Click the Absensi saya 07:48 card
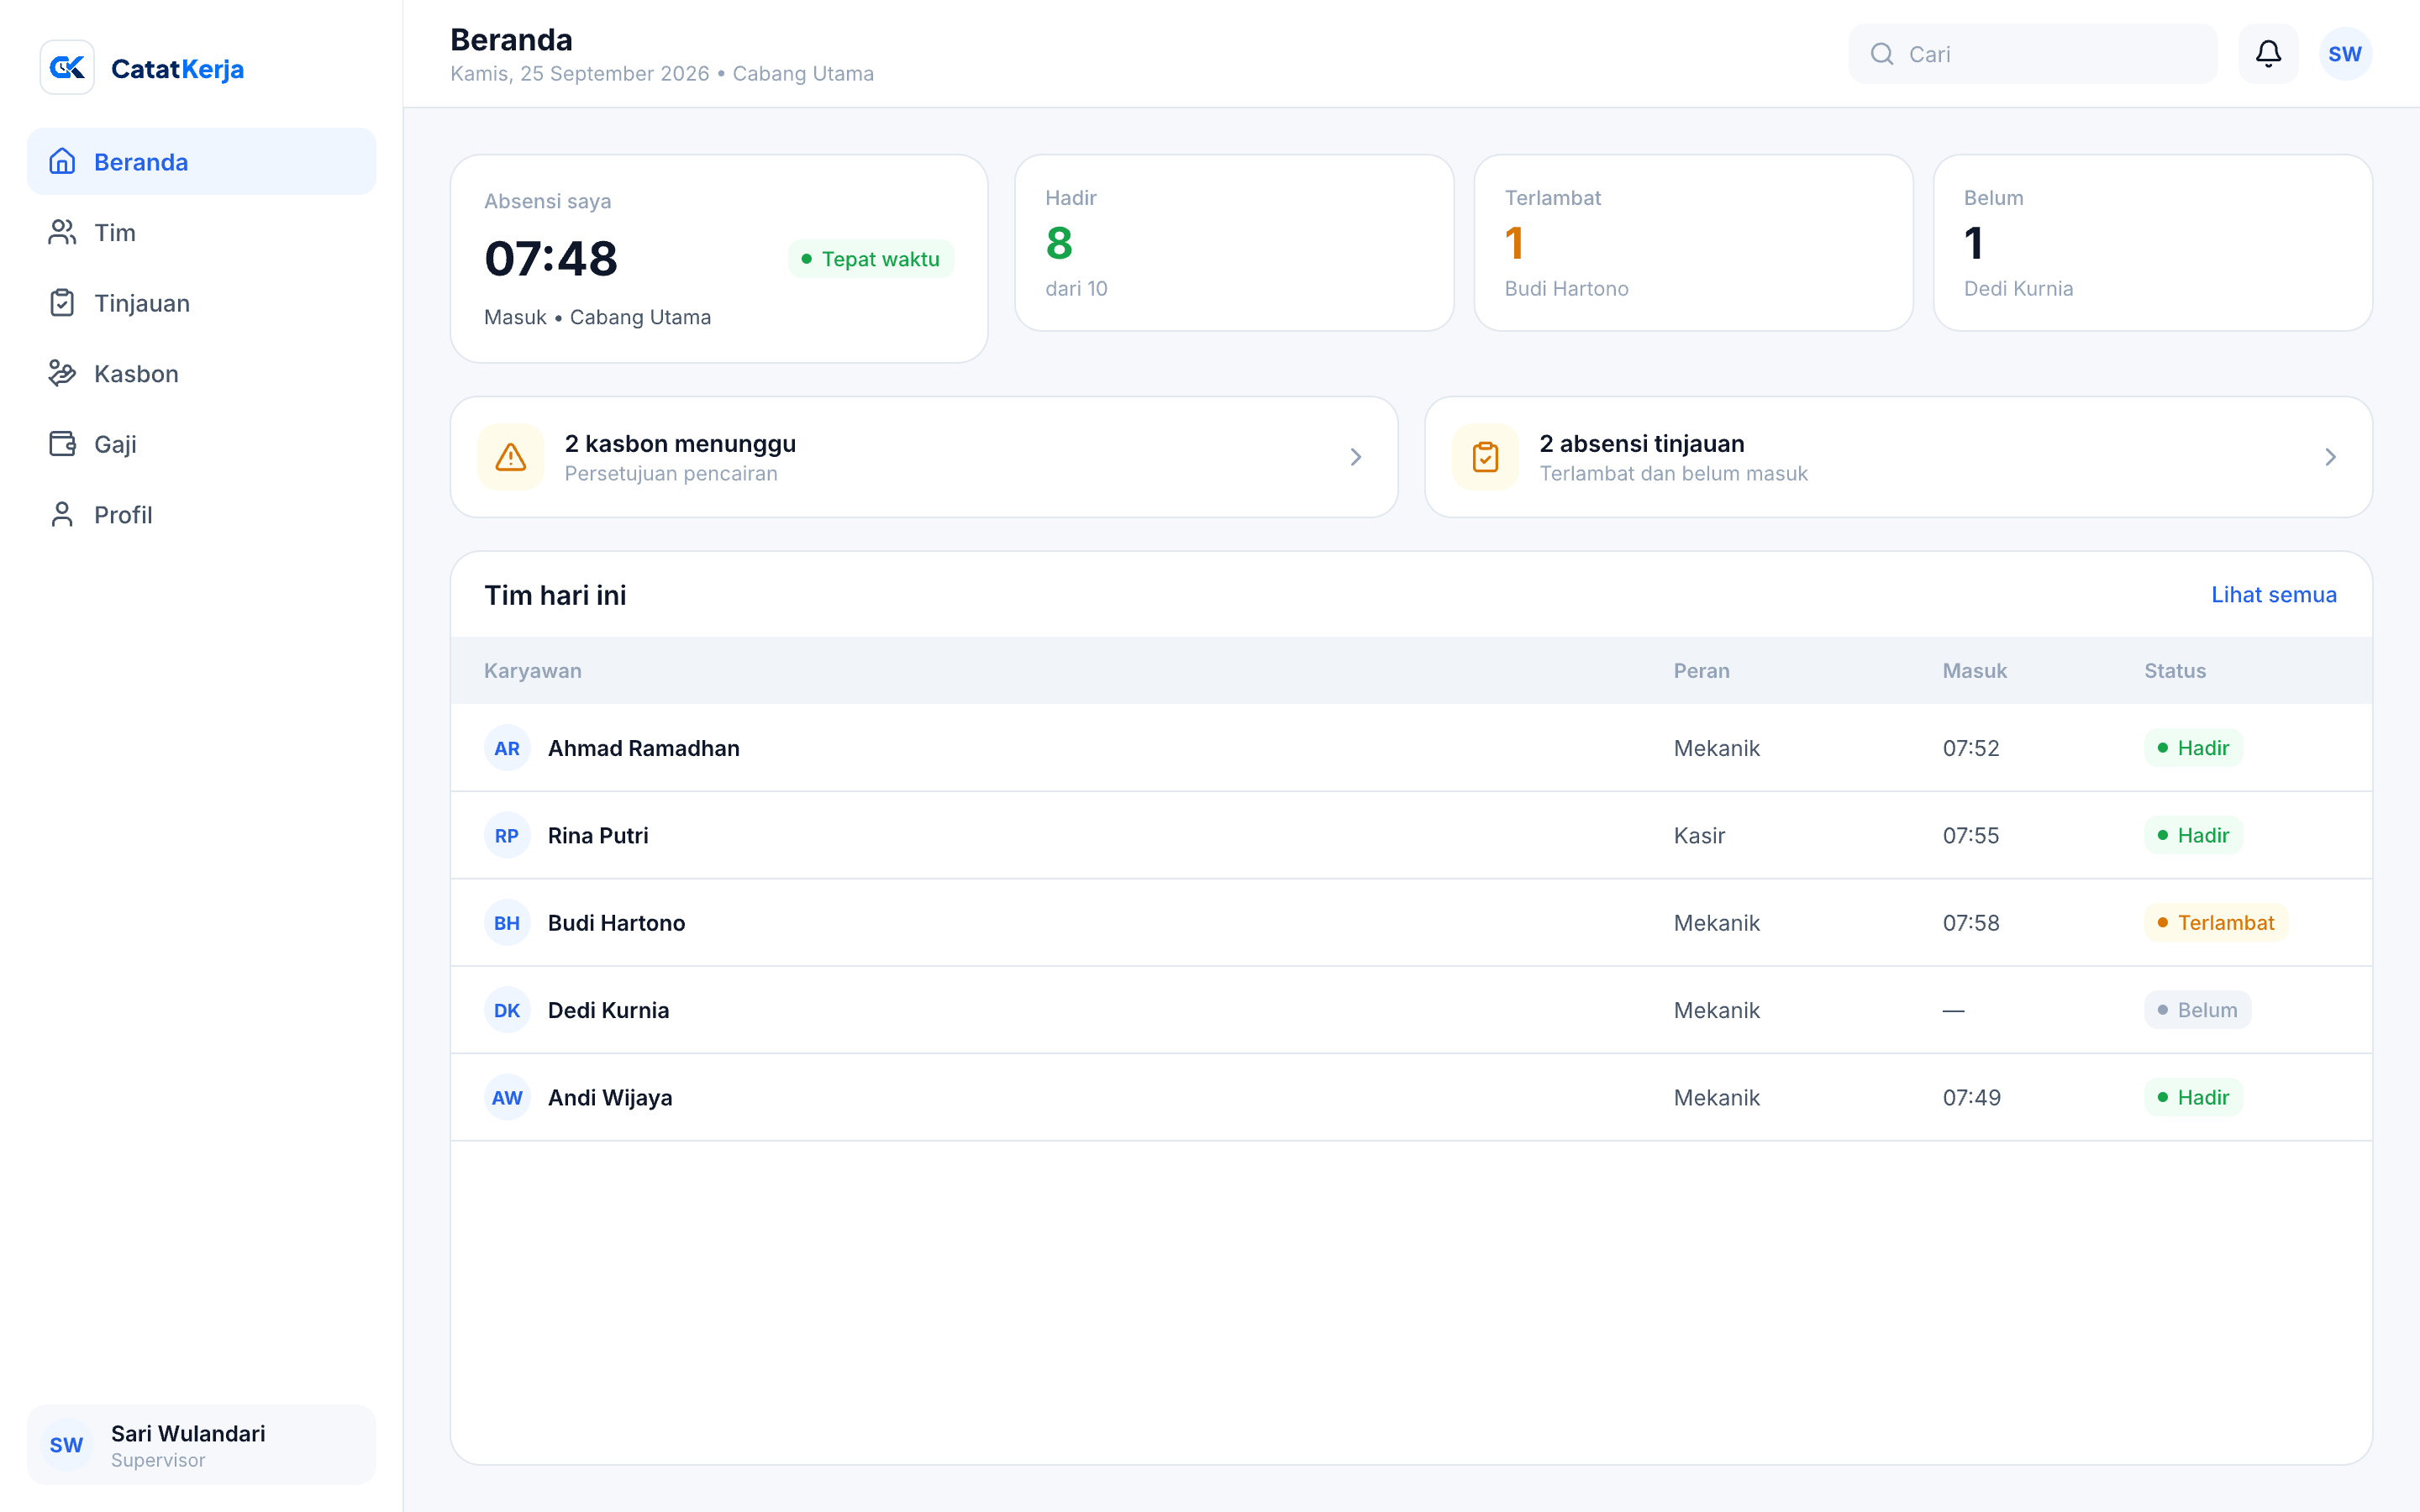The width and height of the screenshot is (2420, 1512). click(x=719, y=258)
